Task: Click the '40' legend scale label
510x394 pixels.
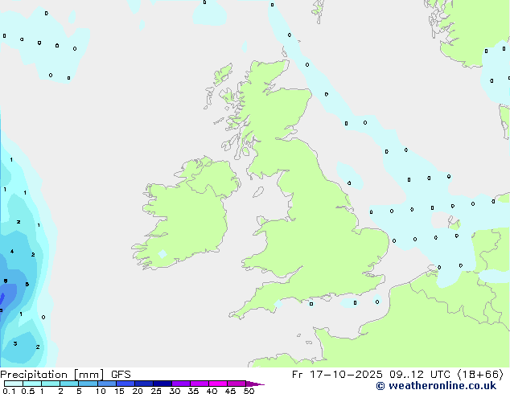Action: click(212, 391)
